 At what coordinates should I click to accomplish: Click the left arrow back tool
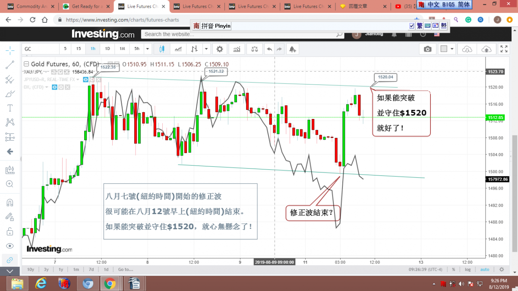[10, 152]
